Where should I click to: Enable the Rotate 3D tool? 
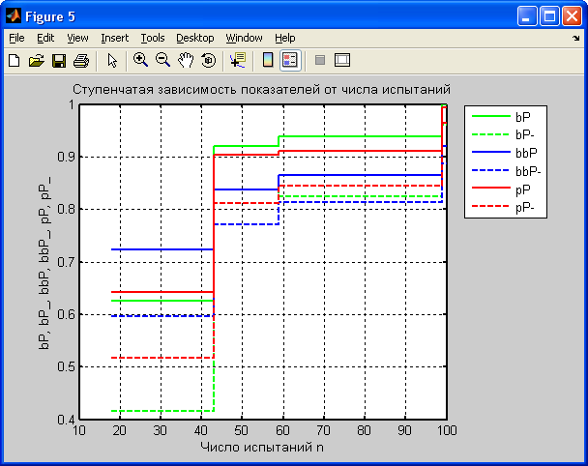(209, 60)
